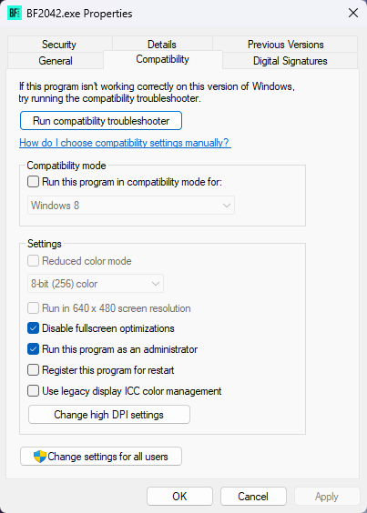The image size is (367, 513).
Task: Open the Digital Signatures tab
Action: coord(290,61)
